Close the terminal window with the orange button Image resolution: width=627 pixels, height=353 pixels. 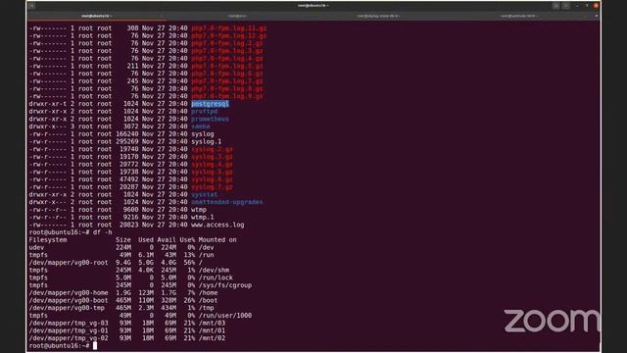(x=596, y=6)
